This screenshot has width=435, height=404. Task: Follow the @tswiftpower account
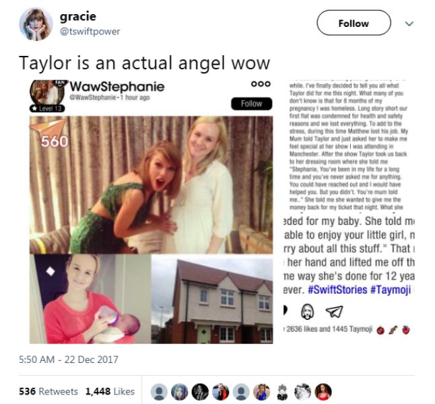click(354, 23)
